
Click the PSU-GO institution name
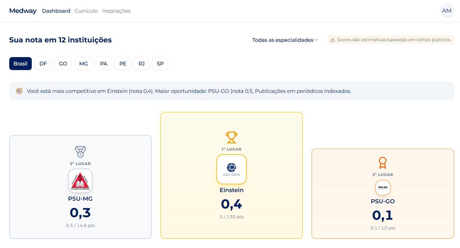point(383,201)
